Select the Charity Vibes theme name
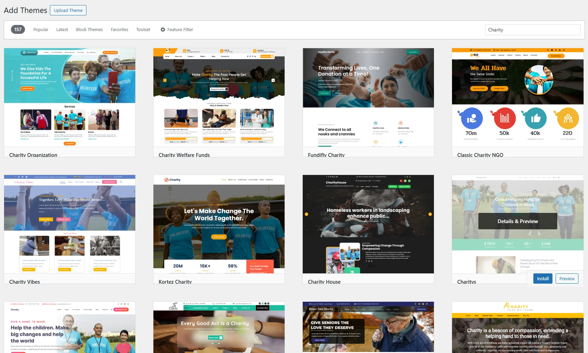The width and height of the screenshot is (588, 353). click(x=25, y=282)
